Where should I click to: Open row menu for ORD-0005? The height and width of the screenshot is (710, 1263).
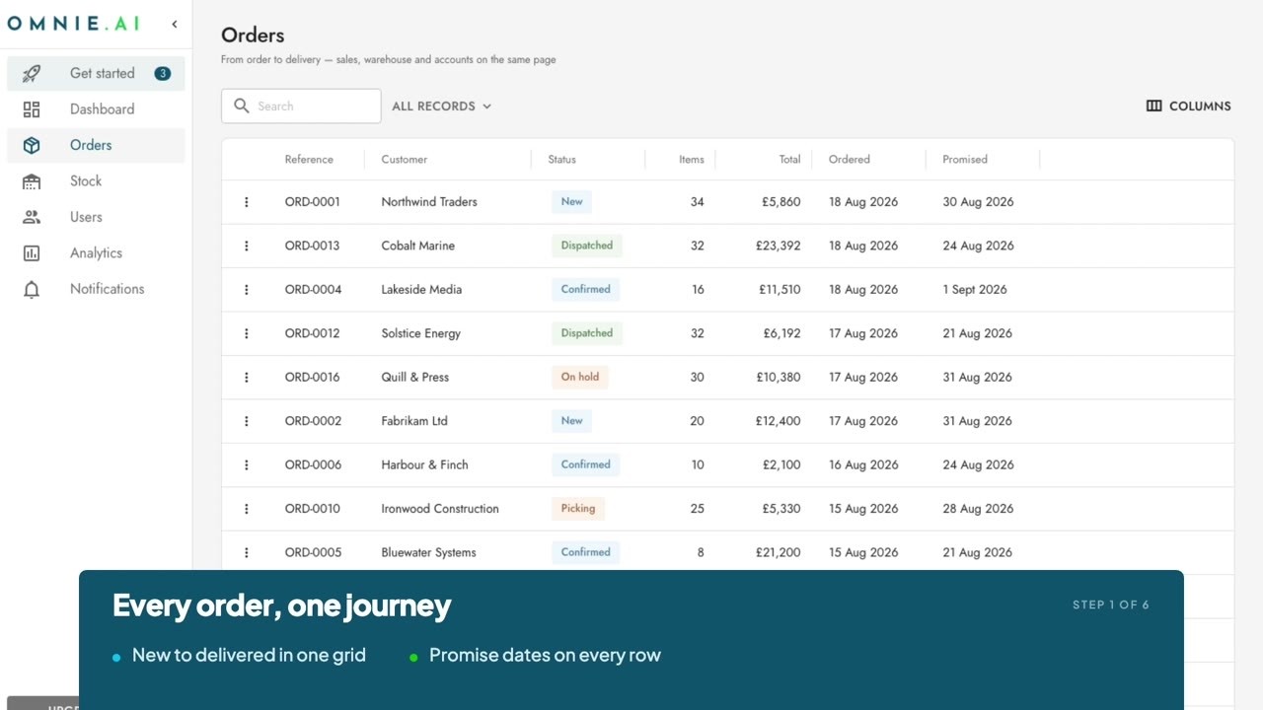pos(247,553)
